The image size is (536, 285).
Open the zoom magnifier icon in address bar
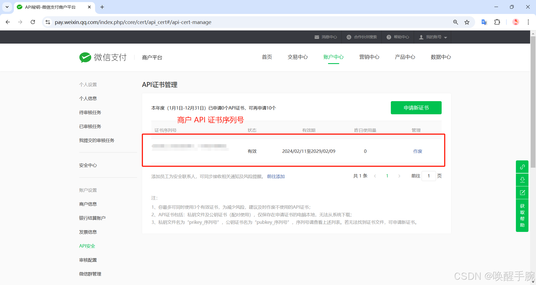[x=456, y=22]
